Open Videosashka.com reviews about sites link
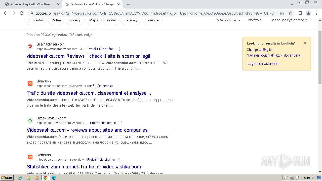The width and height of the screenshot is (322, 181). pos(87,130)
